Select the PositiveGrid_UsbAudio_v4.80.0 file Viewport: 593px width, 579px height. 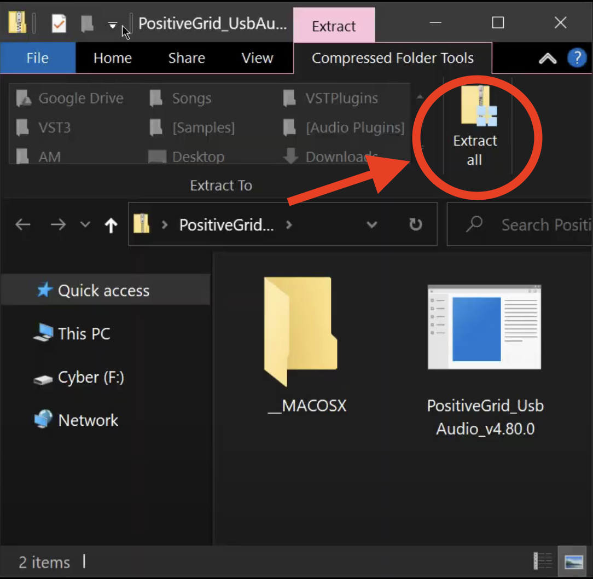[x=485, y=359]
